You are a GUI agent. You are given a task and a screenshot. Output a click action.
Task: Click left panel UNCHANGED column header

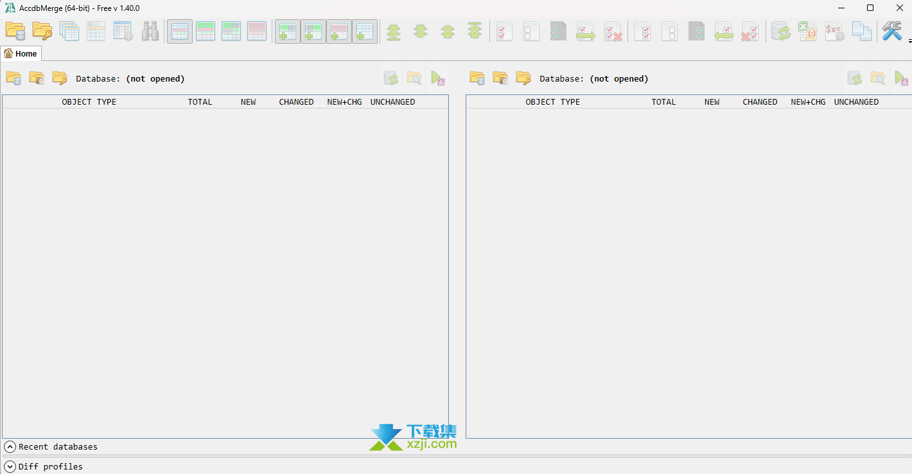392,102
